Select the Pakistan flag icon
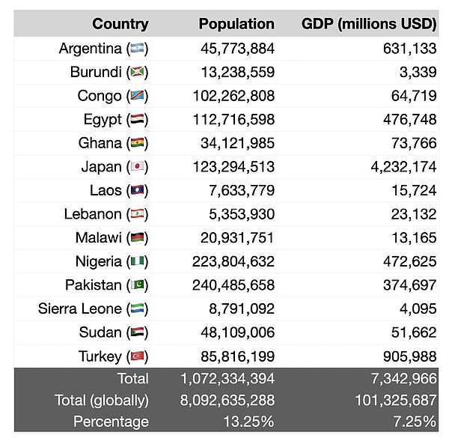Image resolution: width=449 pixels, height=444 pixels. [137, 285]
